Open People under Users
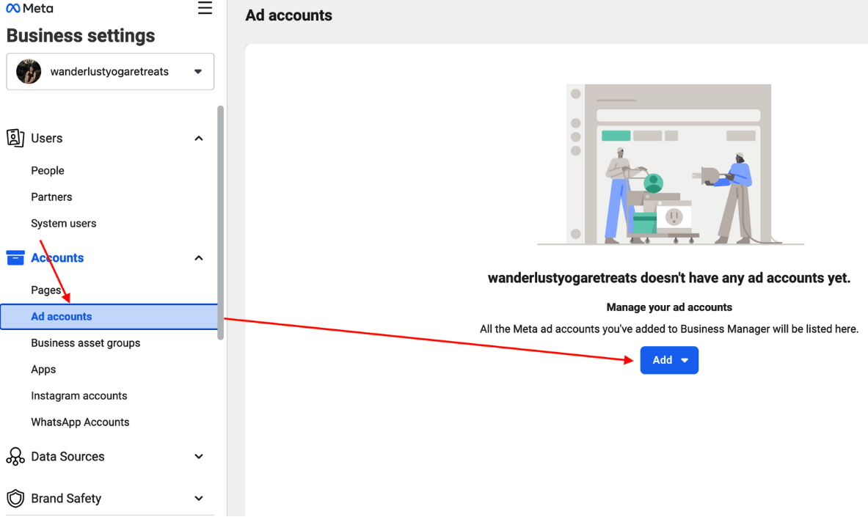 tap(48, 170)
